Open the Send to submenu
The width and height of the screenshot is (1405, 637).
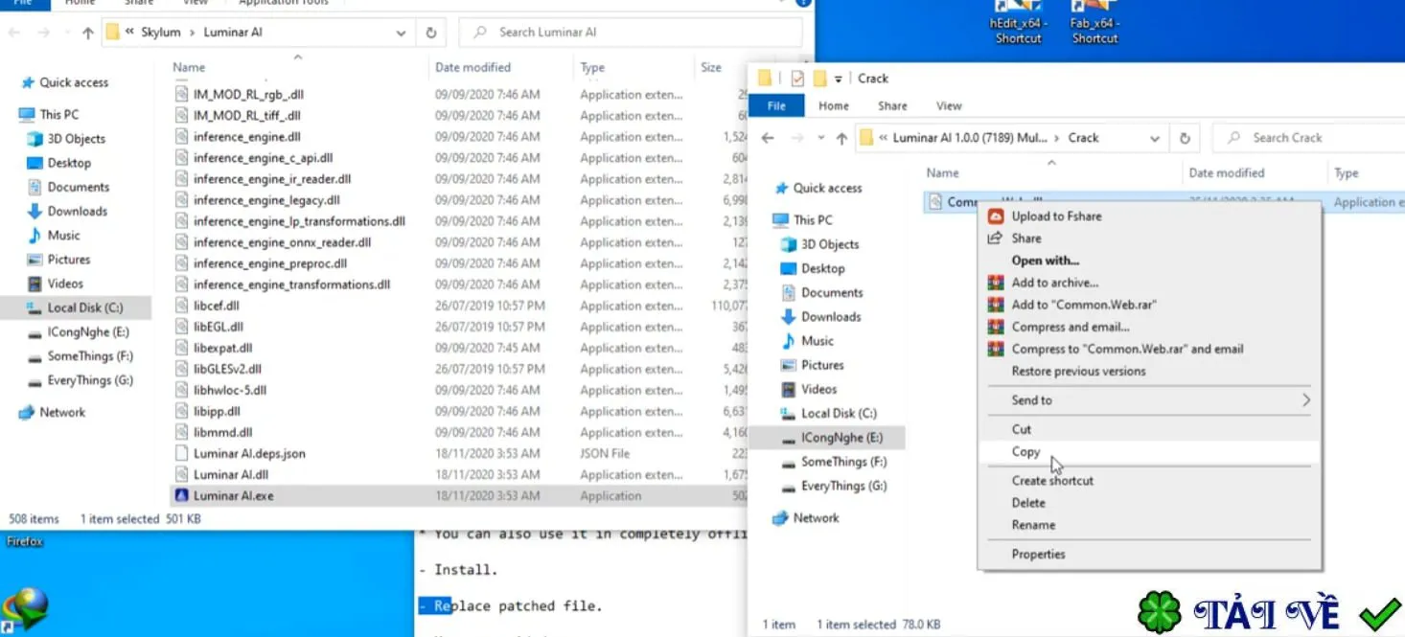pyautogui.click(x=1150, y=400)
